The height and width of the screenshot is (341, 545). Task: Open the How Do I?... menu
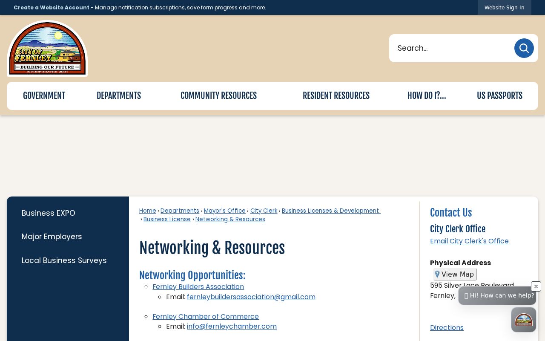(427, 96)
